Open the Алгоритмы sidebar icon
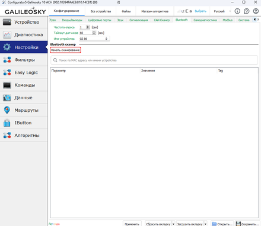 click(x=7, y=136)
